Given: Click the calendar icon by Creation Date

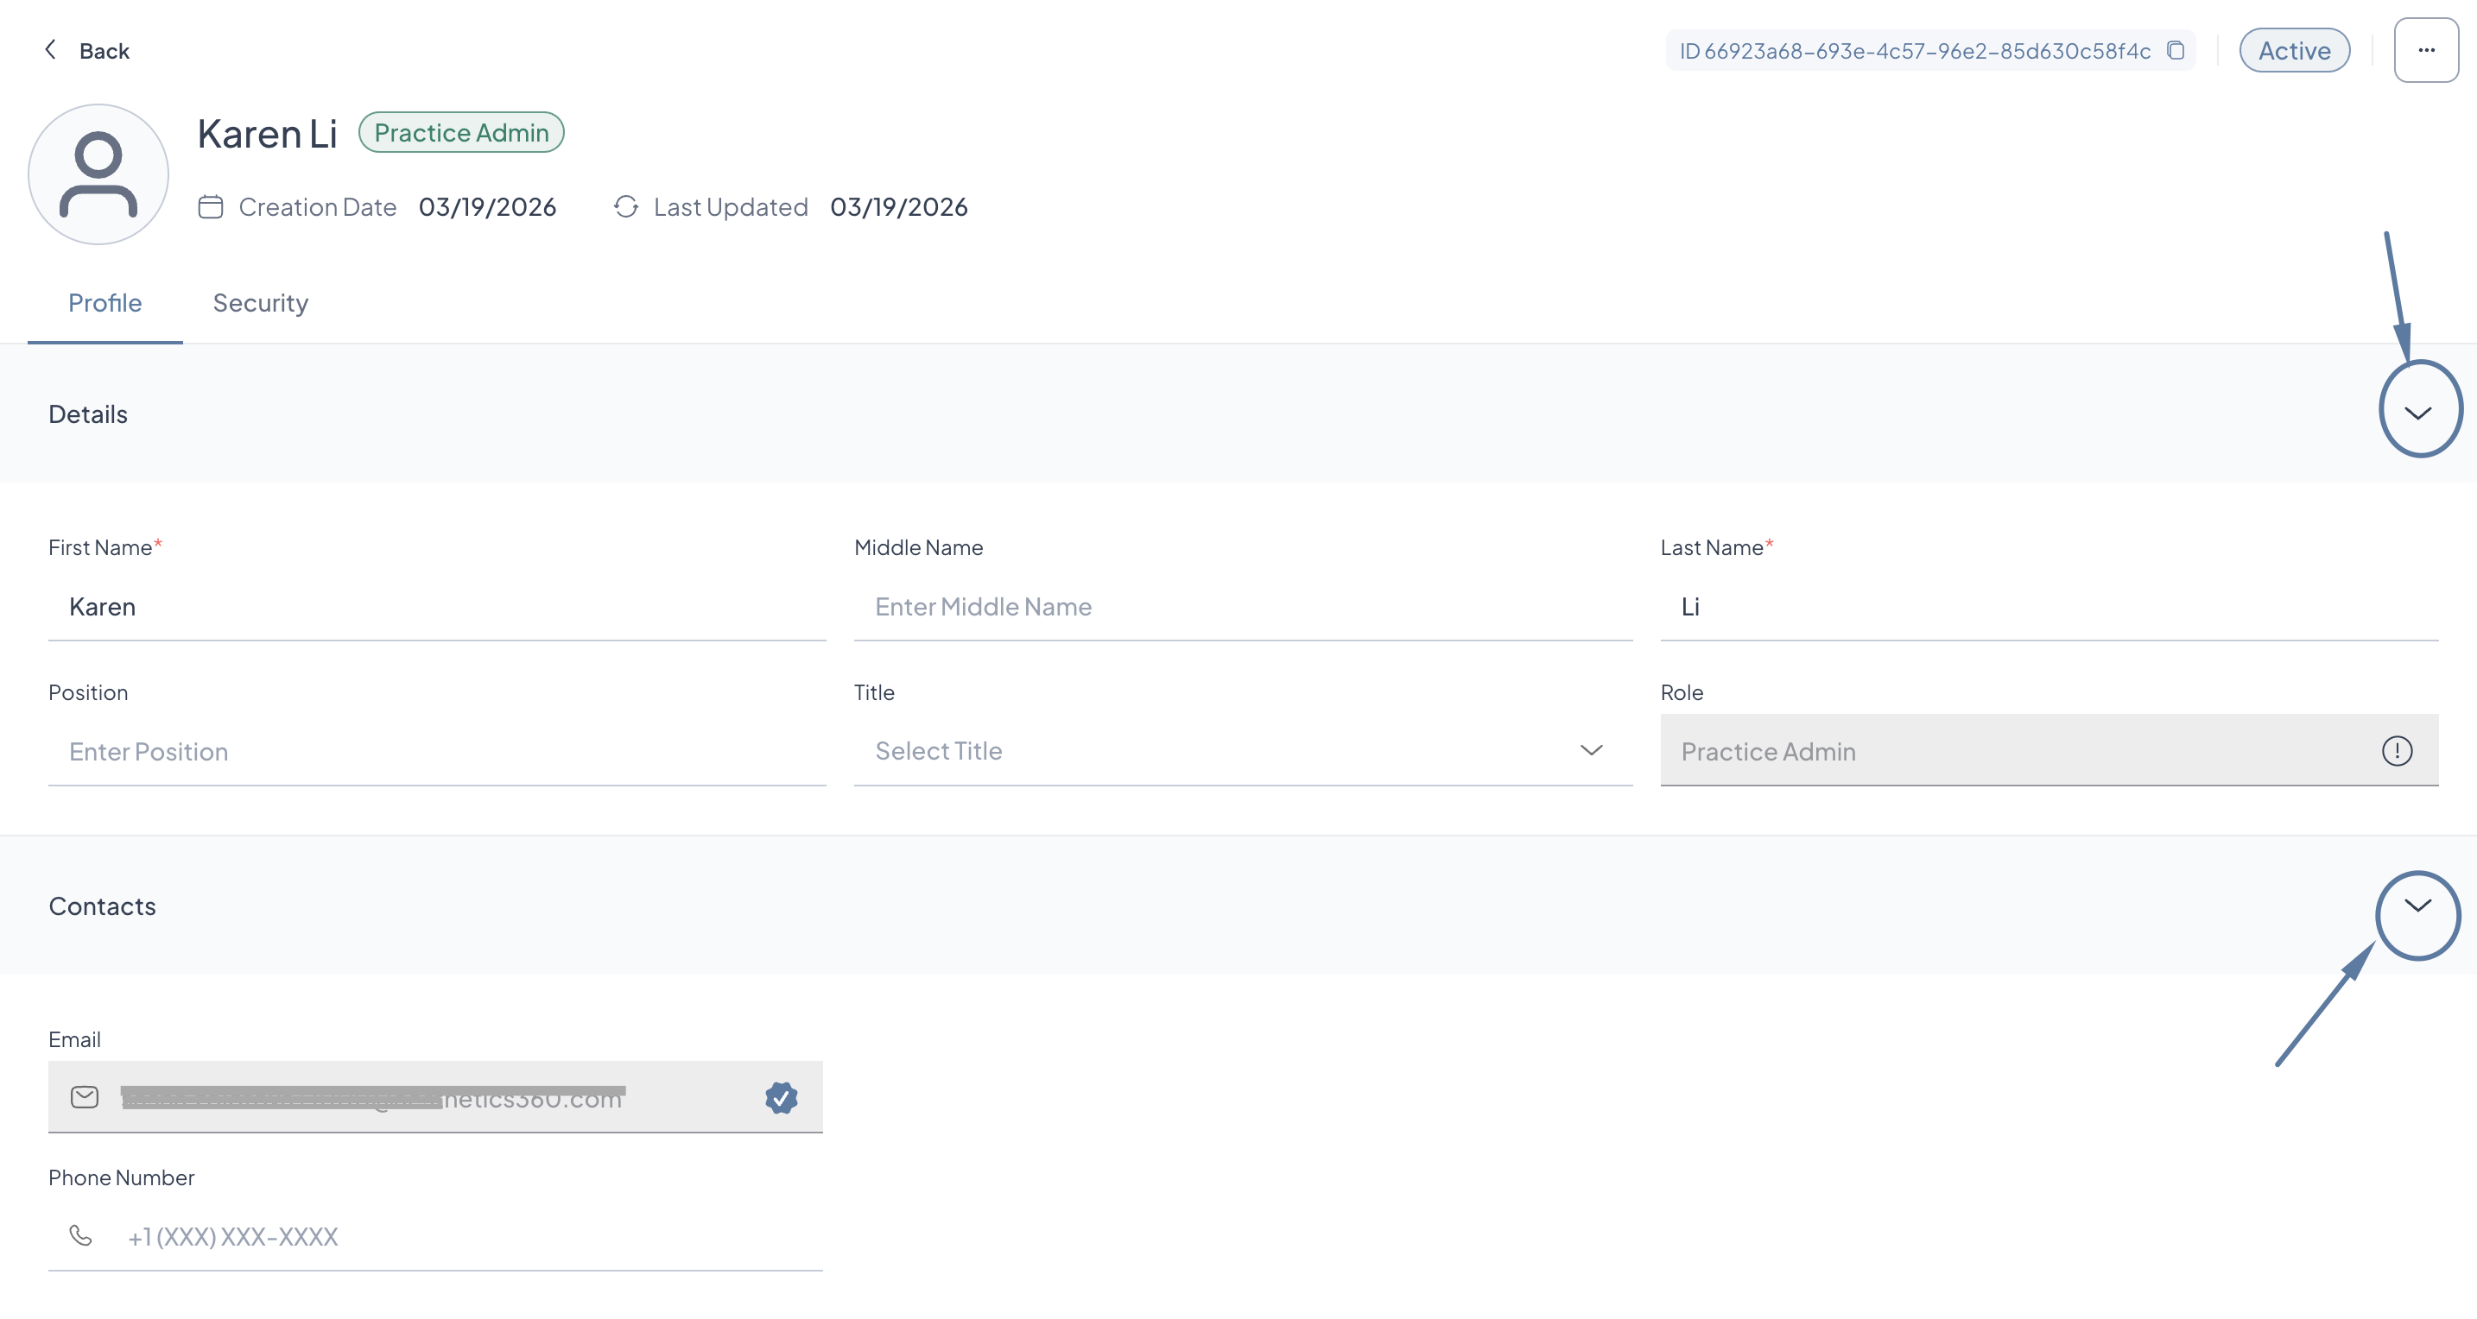Looking at the screenshot, I should tap(211, 206).
